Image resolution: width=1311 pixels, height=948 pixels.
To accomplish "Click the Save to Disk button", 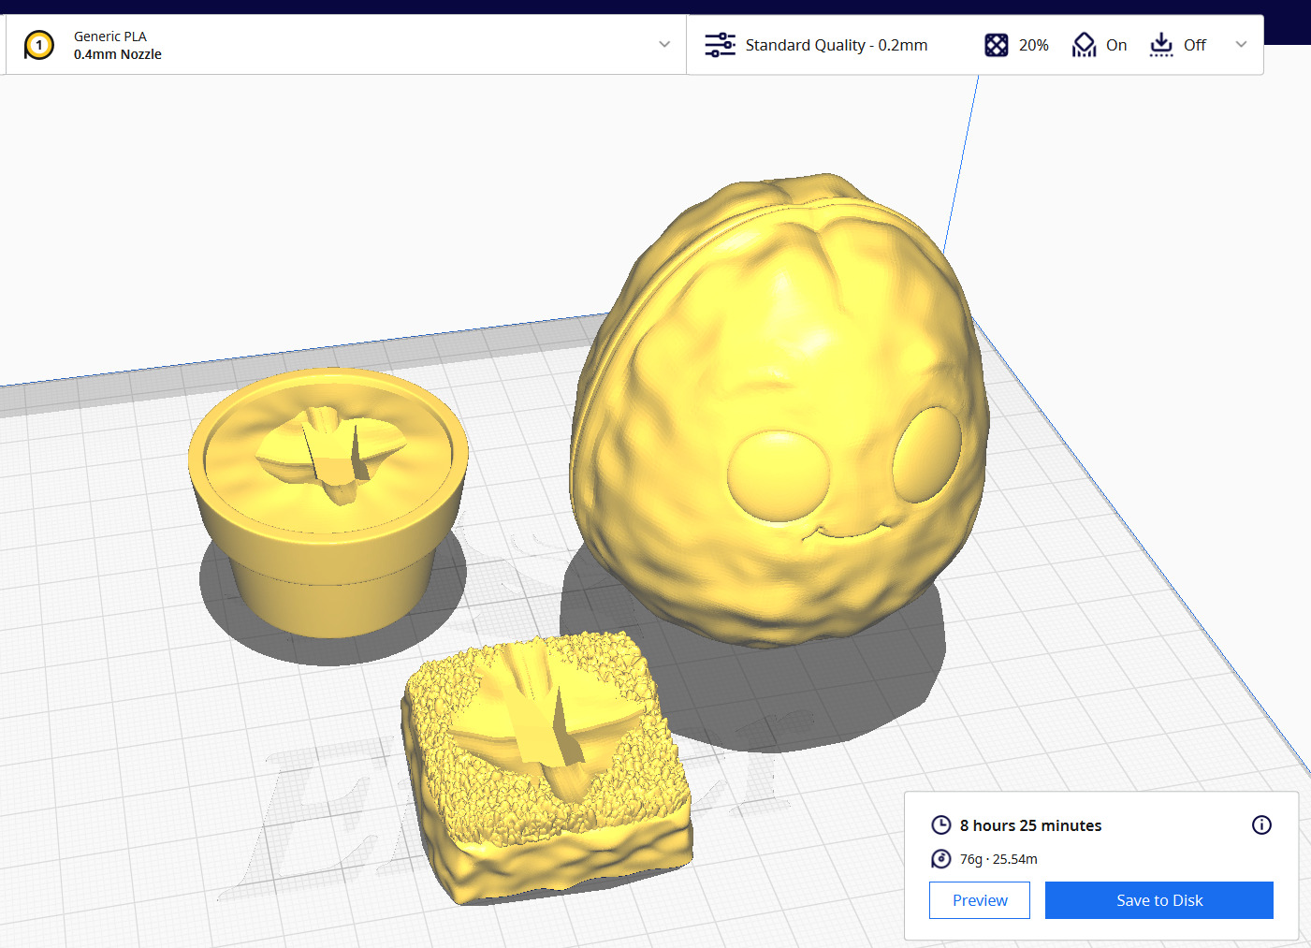I will pyautogui.click(x=1159, y=900).
